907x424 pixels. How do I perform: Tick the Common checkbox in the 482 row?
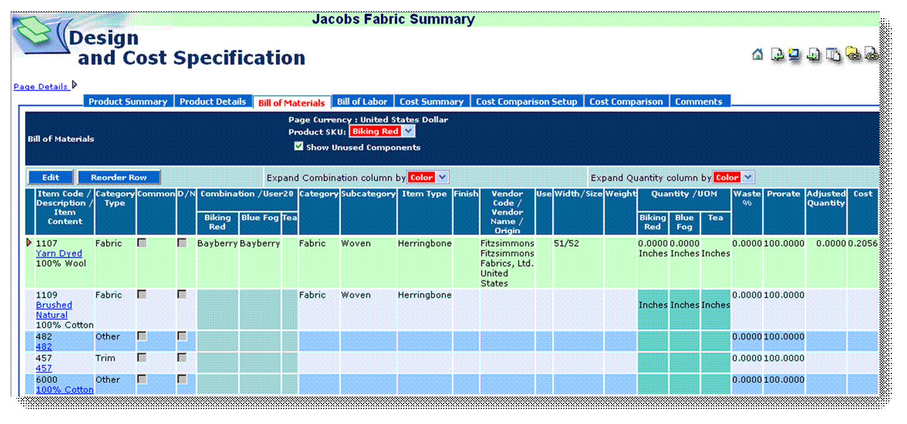click(142, 337)
